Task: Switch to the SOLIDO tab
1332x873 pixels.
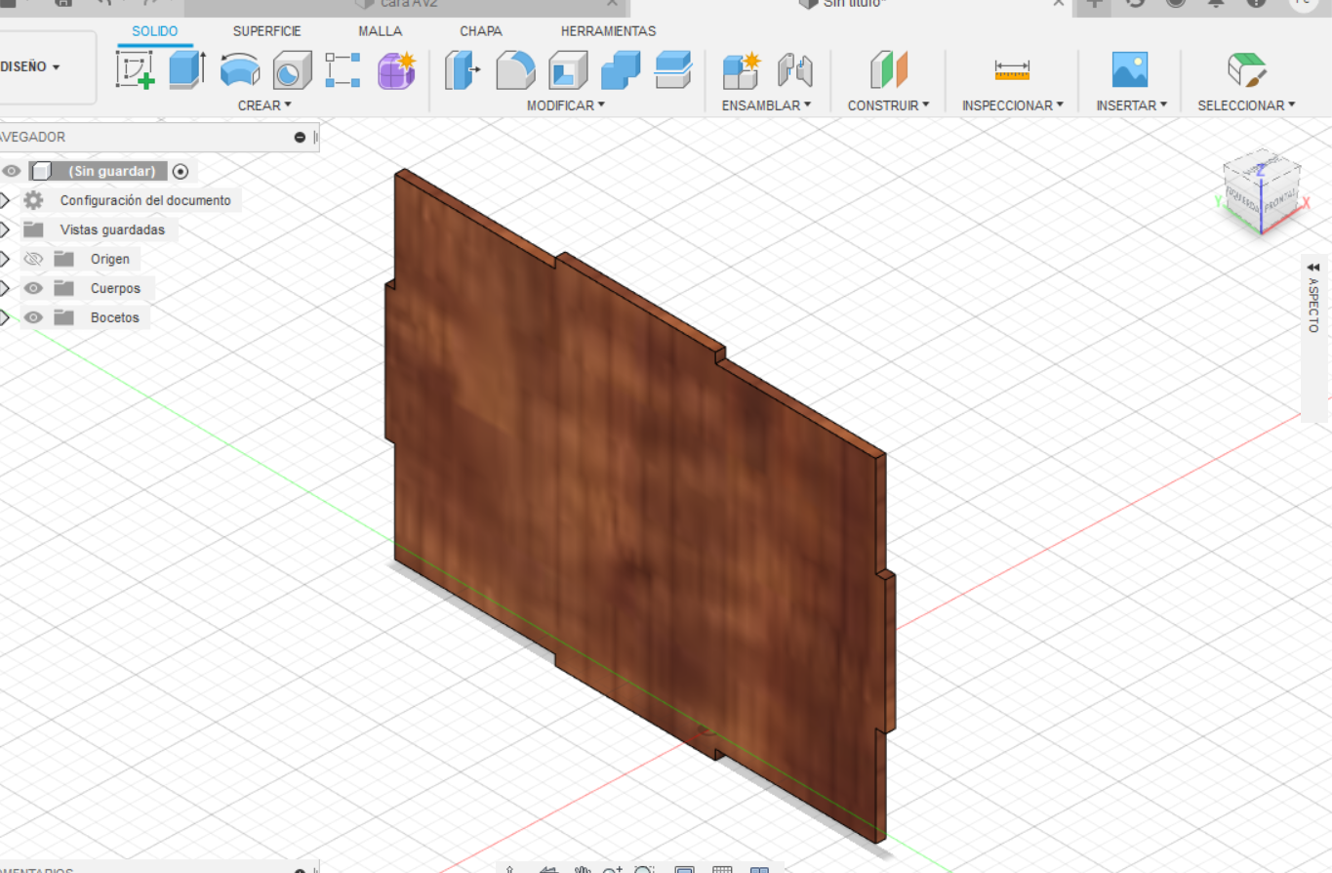Action: 155,31
